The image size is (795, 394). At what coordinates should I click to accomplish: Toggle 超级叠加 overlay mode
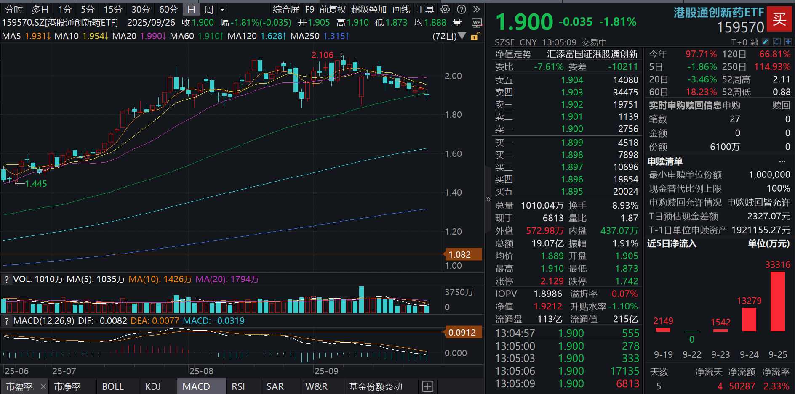368,9
